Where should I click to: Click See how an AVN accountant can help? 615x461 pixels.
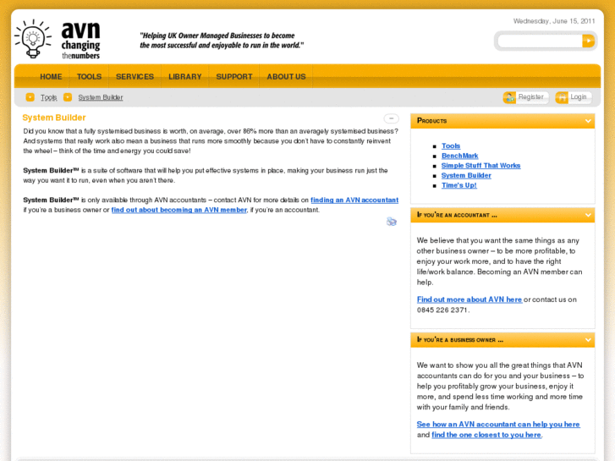coord(498,424)
